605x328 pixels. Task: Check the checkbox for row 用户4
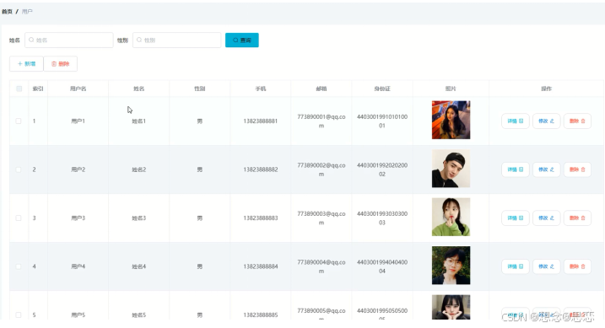[19, 266]
